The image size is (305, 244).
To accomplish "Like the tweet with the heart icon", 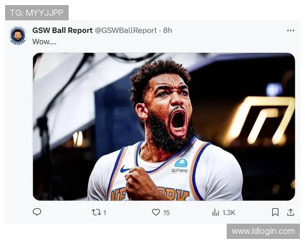I will (156, 212).
